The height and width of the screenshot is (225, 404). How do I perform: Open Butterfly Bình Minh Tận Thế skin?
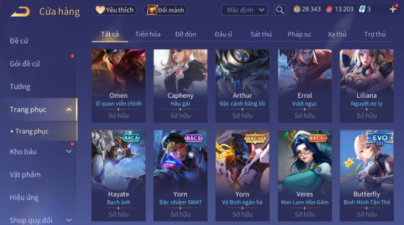(x=367, y=176)
